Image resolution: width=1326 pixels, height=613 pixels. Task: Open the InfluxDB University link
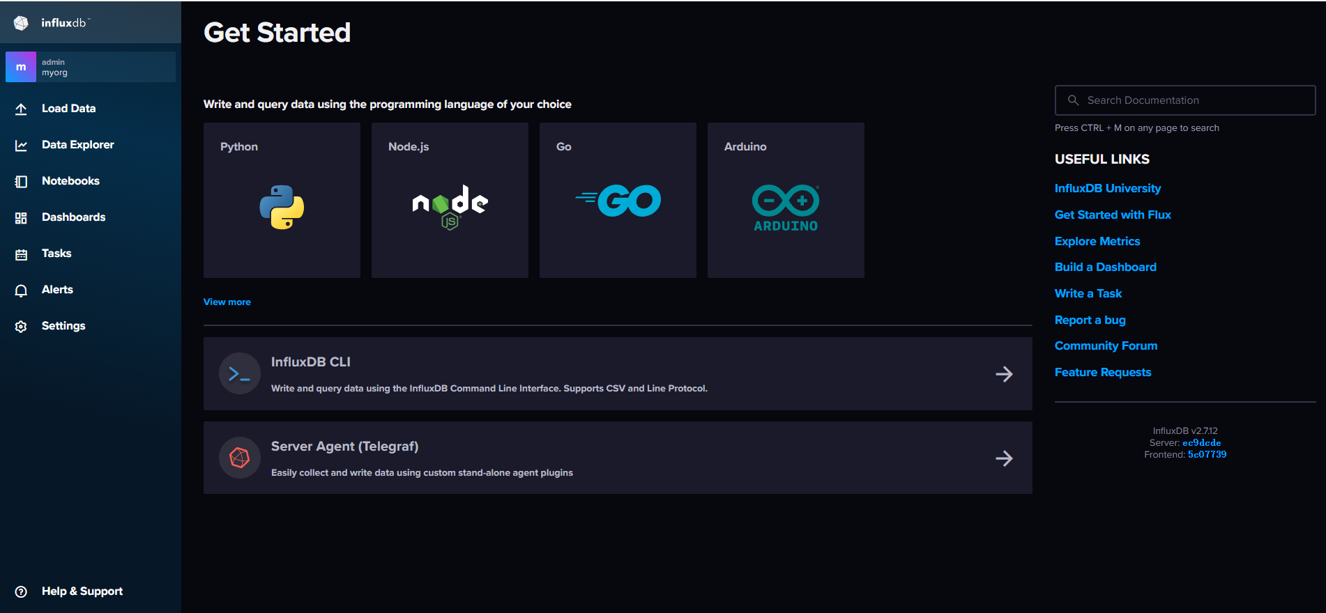click(x=1108, y=188)
